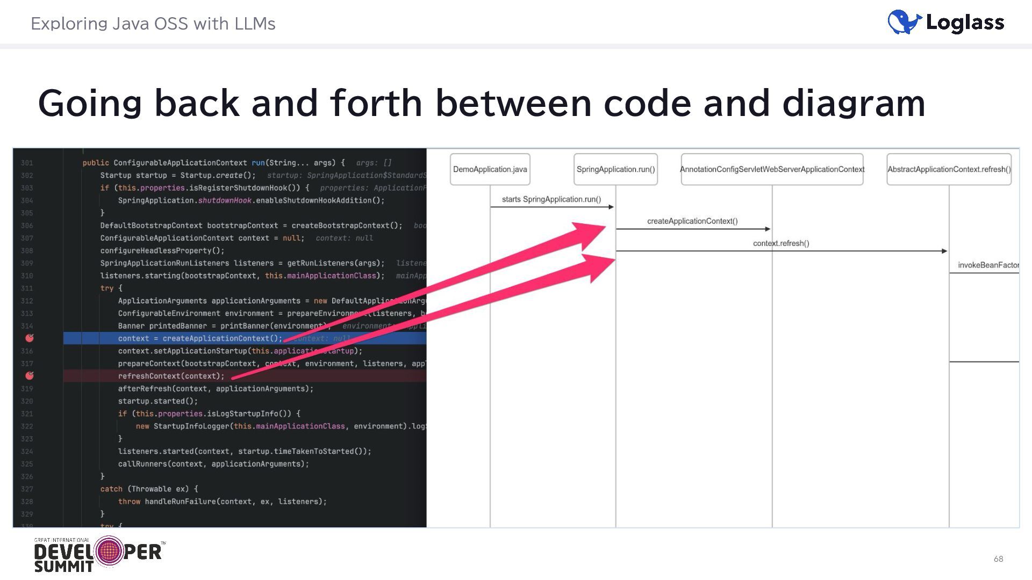Click the invokeBeanFactor label in diagram
Screen dimensions: 1032x580
click(988, 265)
